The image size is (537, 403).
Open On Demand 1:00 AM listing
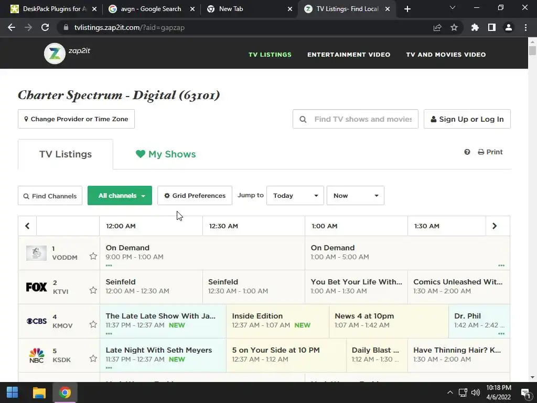coord(407,252)
